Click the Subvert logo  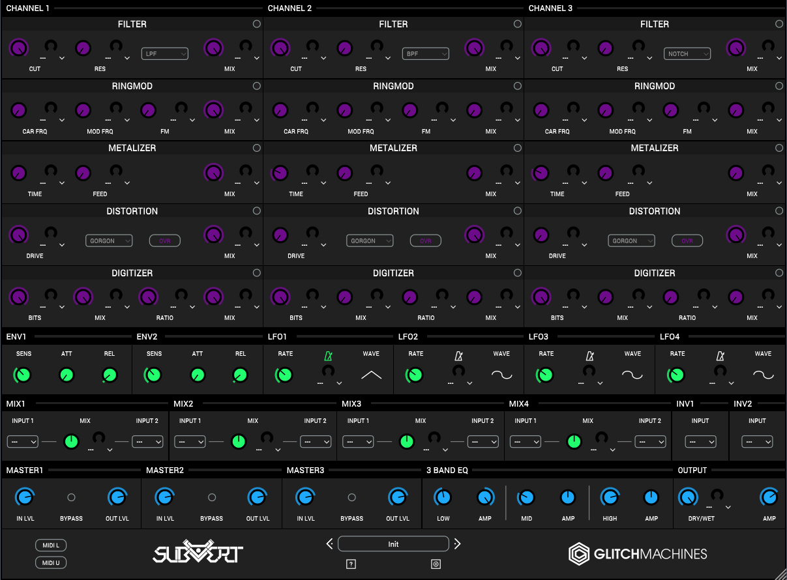[198, 553]
